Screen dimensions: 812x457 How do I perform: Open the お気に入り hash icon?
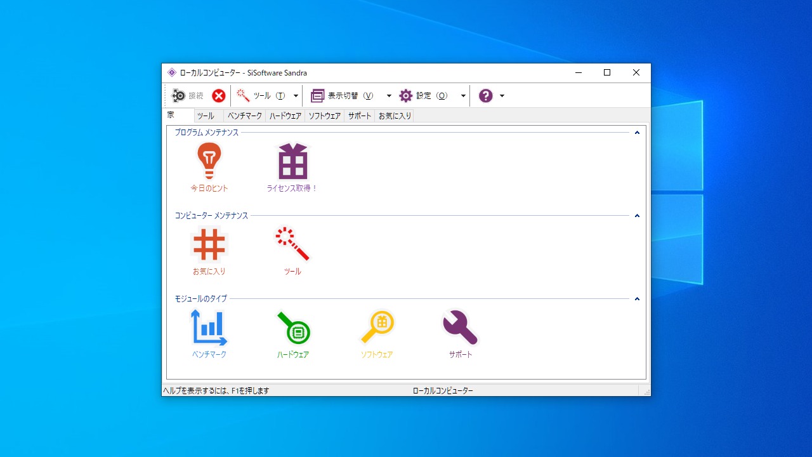pos(209,244)
